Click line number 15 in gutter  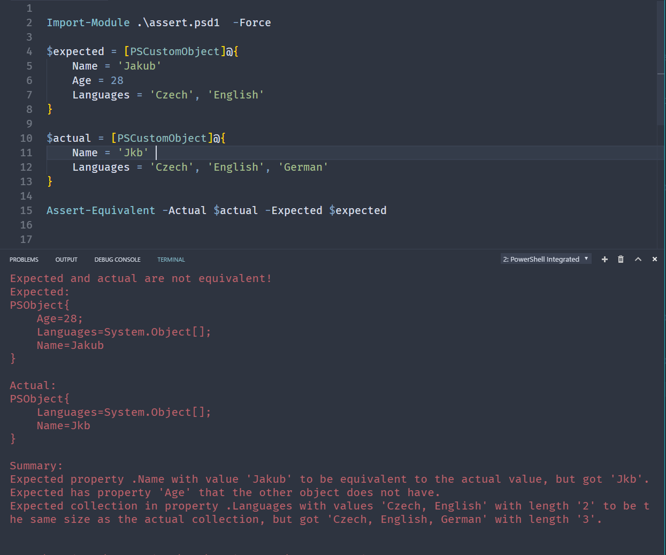click(26, 210)
